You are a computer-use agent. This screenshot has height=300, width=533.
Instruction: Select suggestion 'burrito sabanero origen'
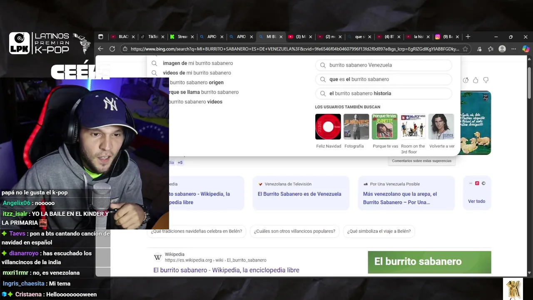click(x=197, y=82)
